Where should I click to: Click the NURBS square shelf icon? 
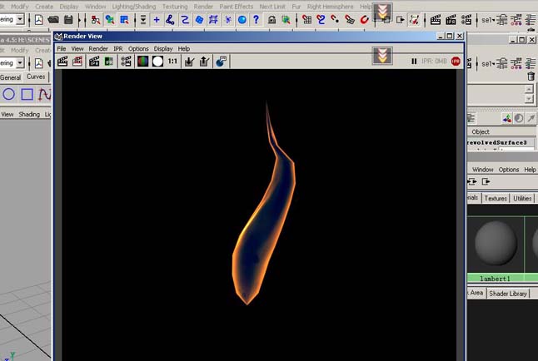coord(27,94)
